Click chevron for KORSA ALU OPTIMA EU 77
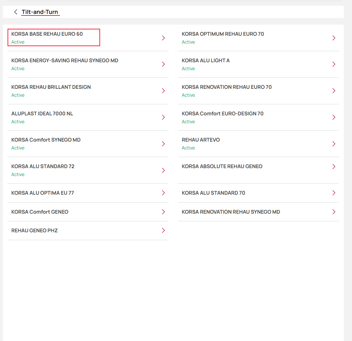 tap(164, 193)
